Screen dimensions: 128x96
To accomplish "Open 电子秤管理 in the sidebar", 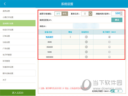I will [18, 55].
